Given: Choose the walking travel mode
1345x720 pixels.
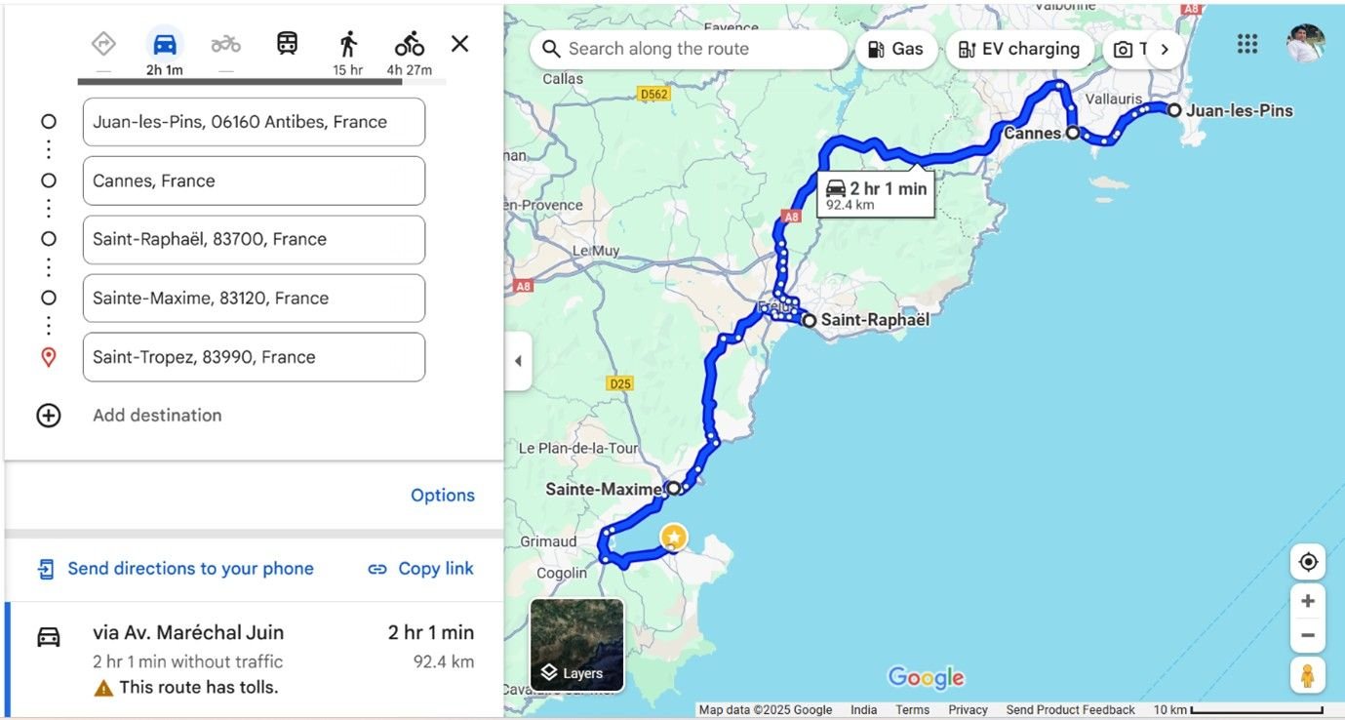Looking at the screenshot, I should pyautogui.click(x=348, y=44).
